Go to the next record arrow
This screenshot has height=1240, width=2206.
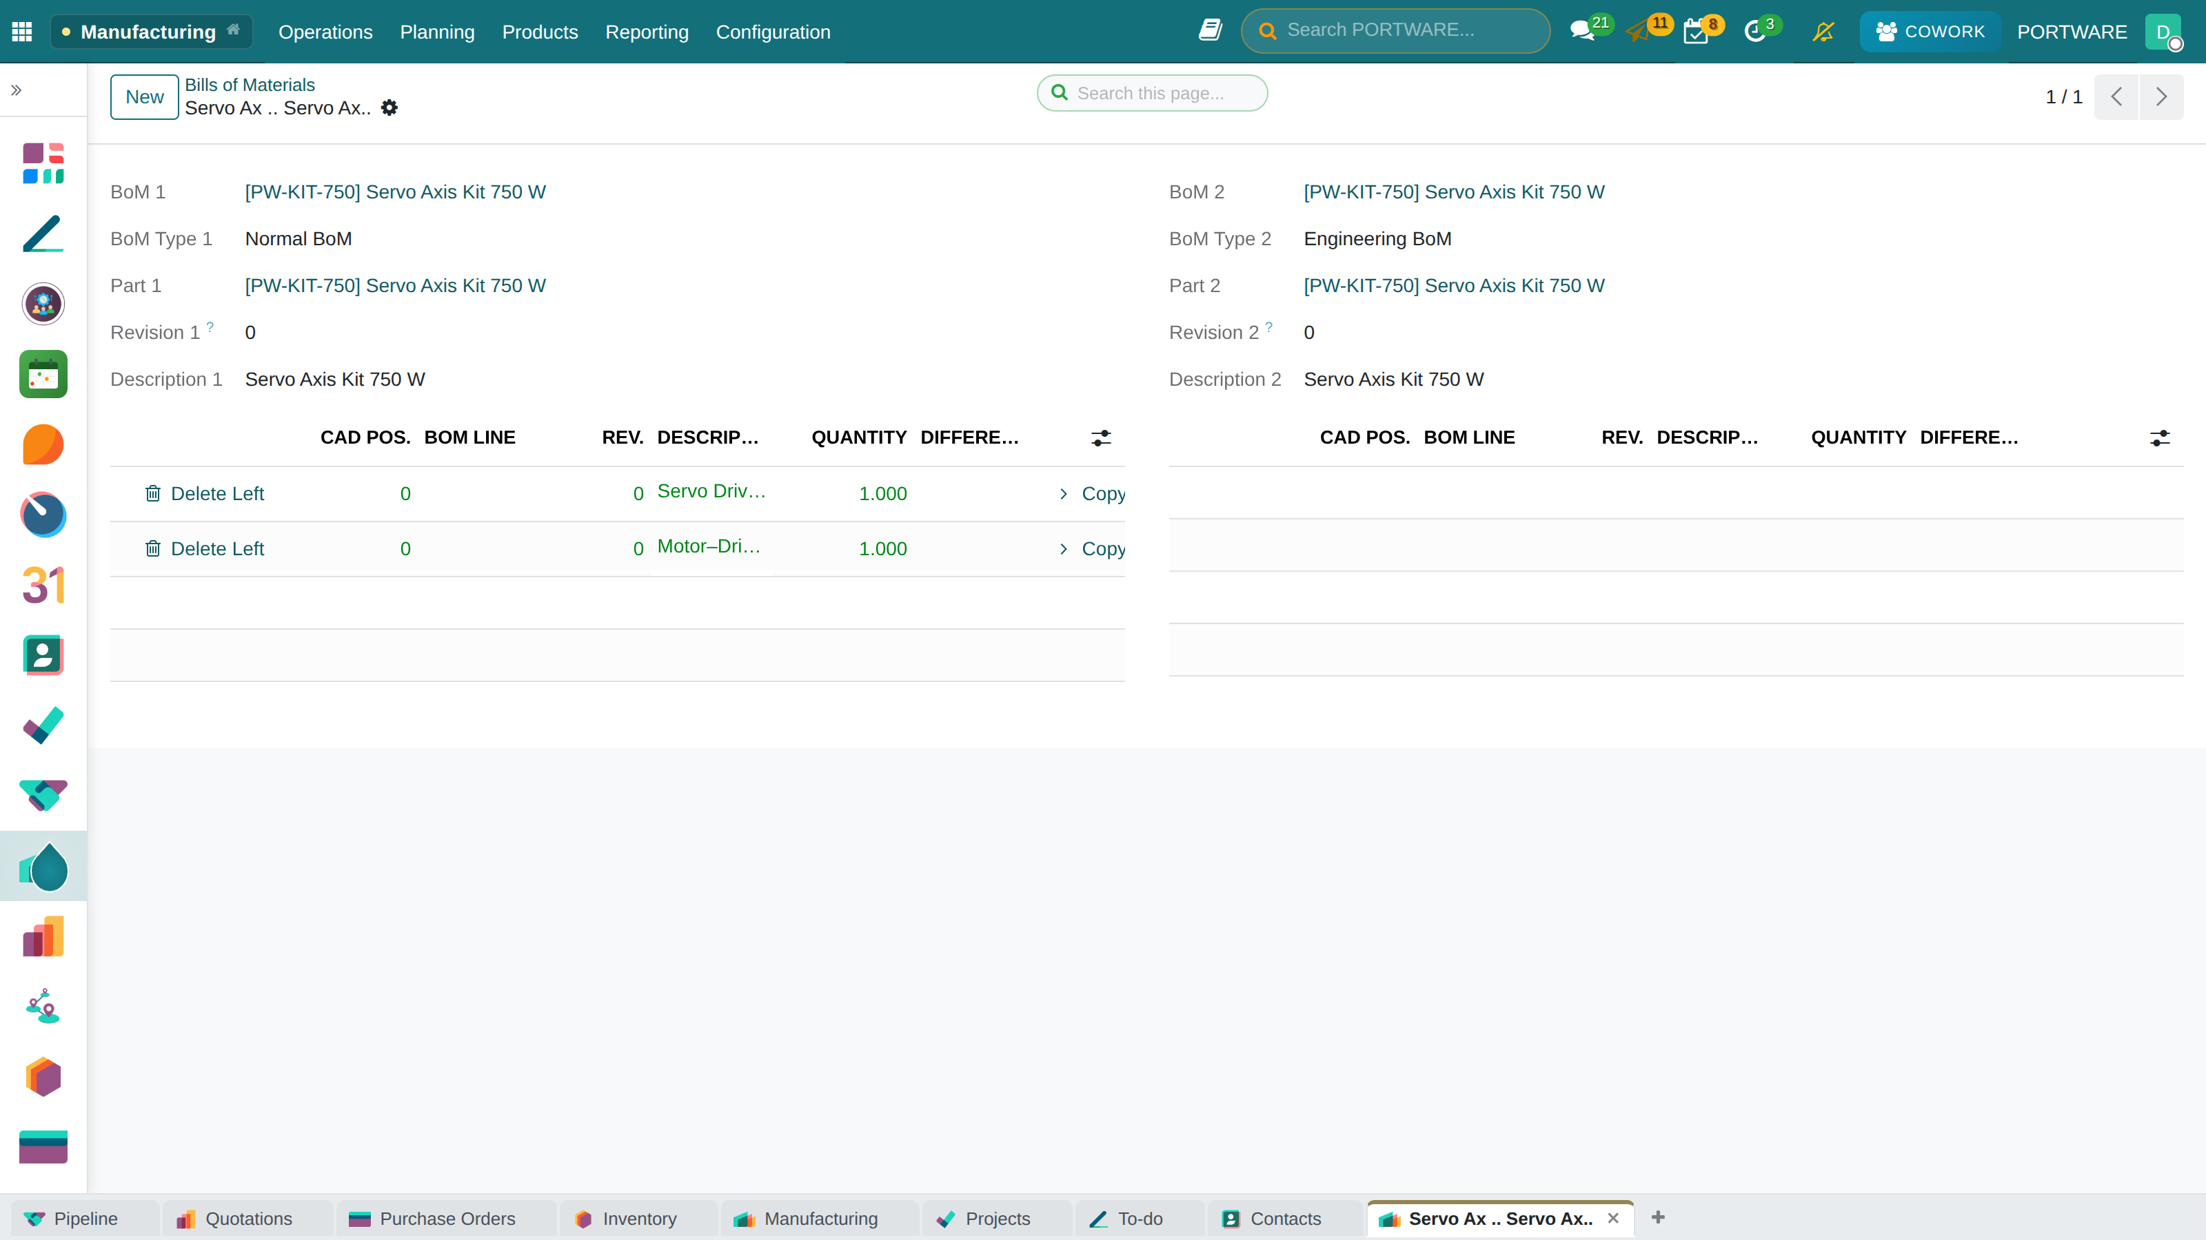click(2161, 96)
